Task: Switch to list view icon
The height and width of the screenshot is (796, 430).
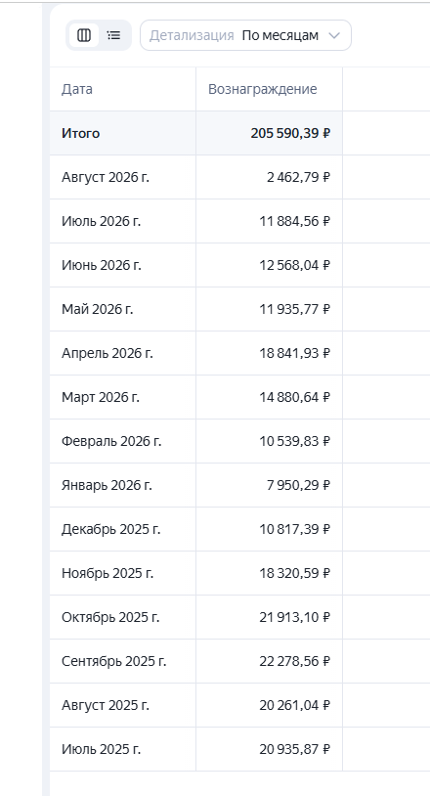Action: (x=114, y=35)
